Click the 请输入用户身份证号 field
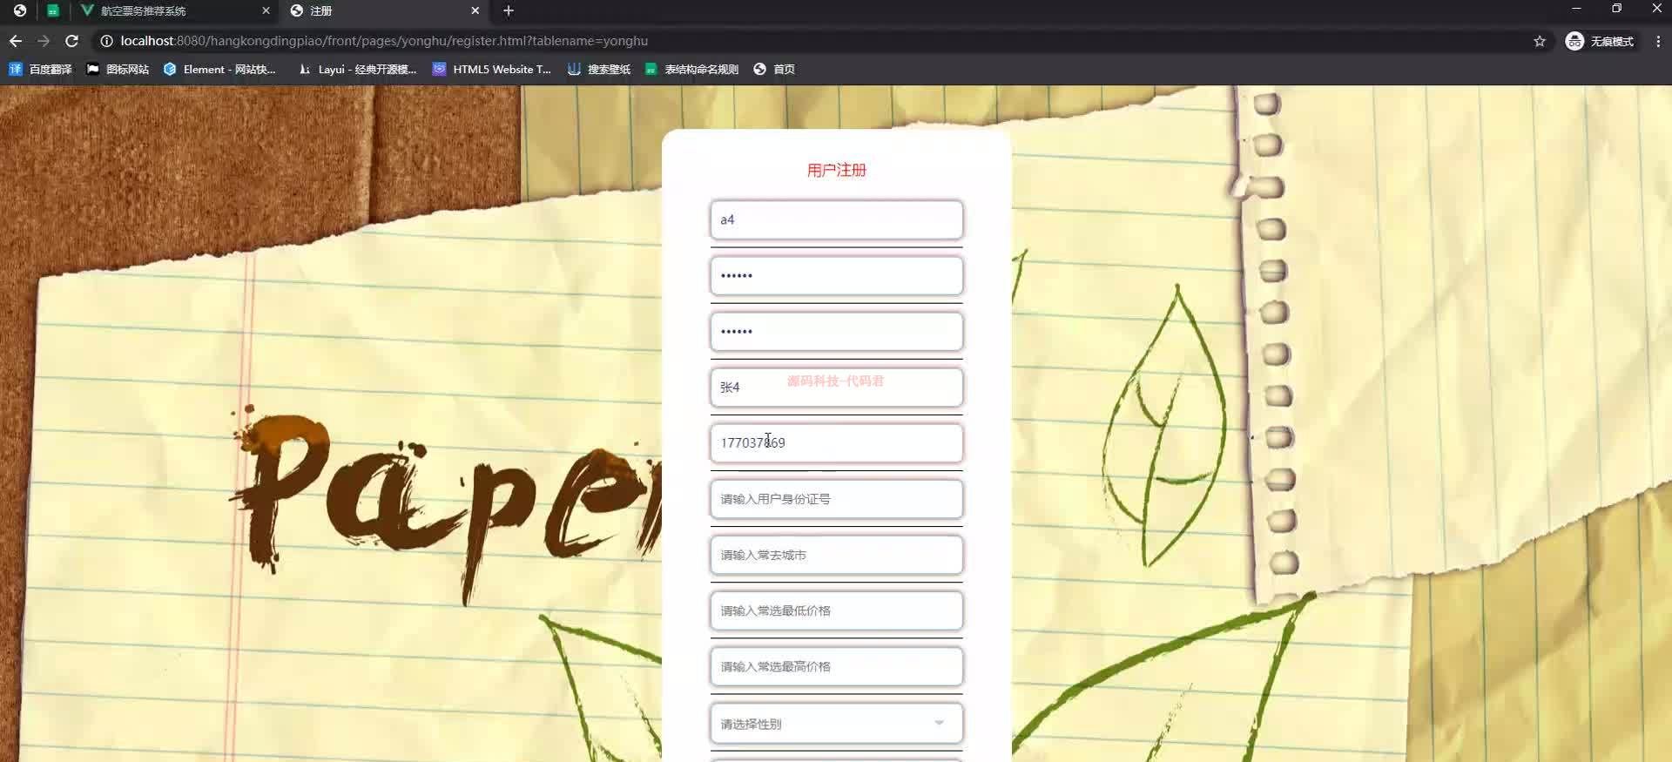The image size is (1672, 762). (836, 499)
